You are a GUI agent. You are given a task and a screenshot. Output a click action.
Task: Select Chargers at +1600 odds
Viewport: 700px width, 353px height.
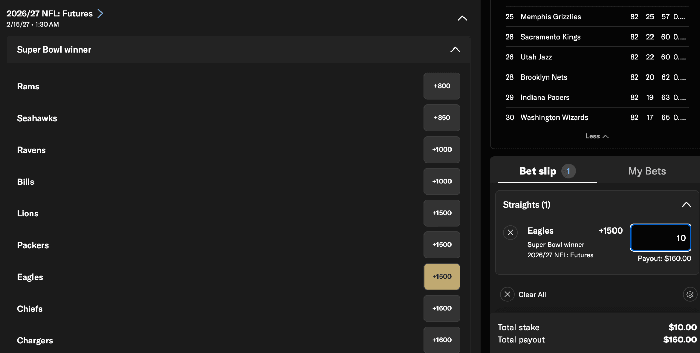(442, 340)
